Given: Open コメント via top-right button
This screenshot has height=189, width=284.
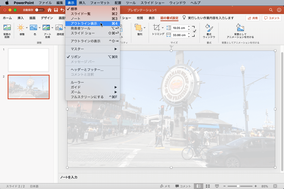Looking at the screenshot, I should [x=271, y=18].
